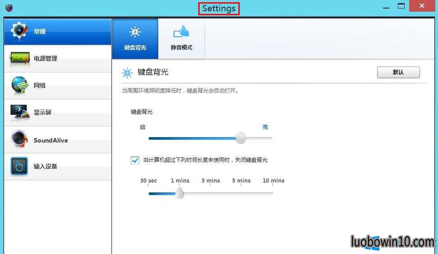438x254 pixels.
Task: Click the keyboard brightness slider handle
Action: tap(241, 138)
